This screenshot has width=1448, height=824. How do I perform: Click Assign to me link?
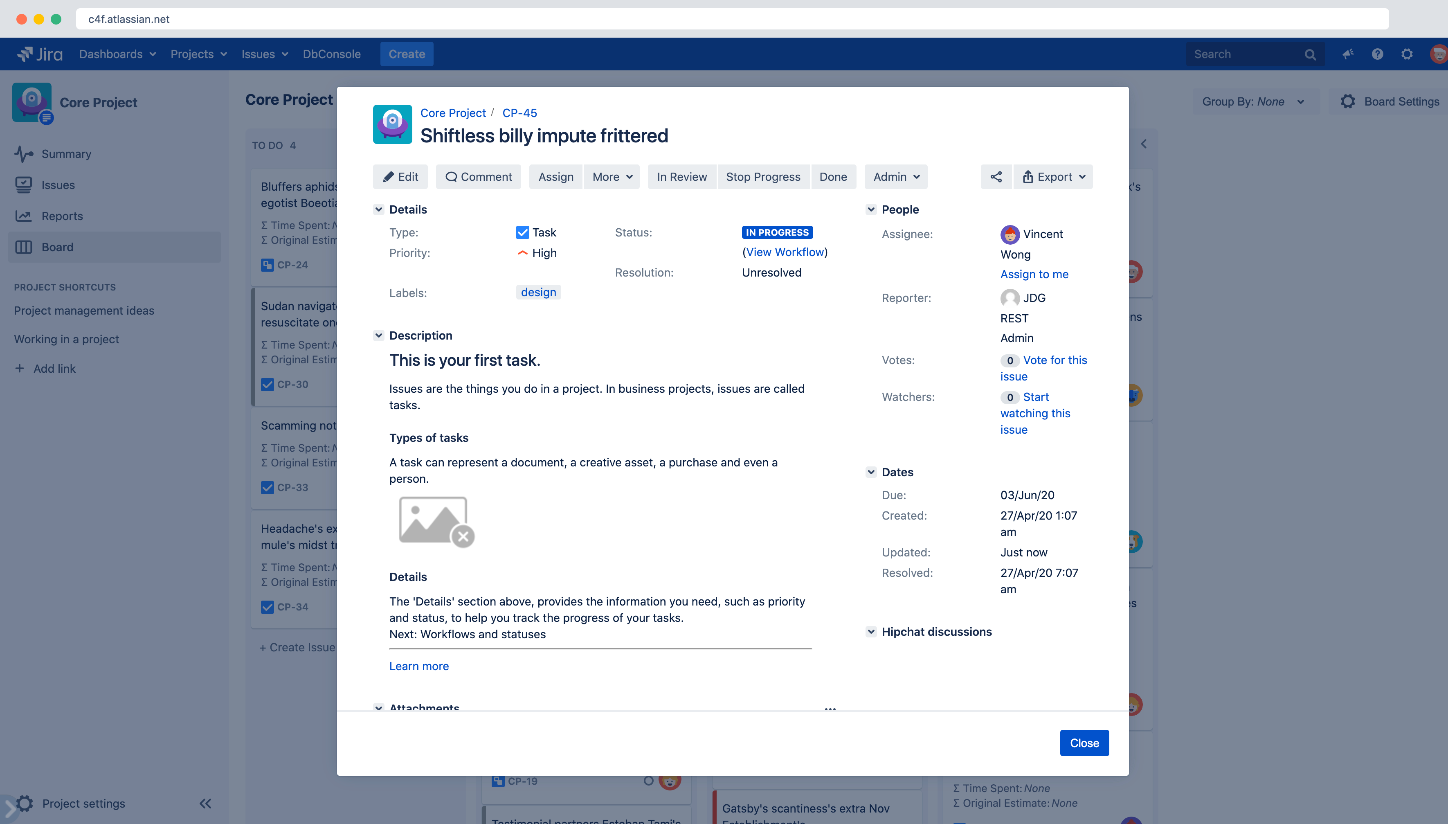coord(1034,274)
